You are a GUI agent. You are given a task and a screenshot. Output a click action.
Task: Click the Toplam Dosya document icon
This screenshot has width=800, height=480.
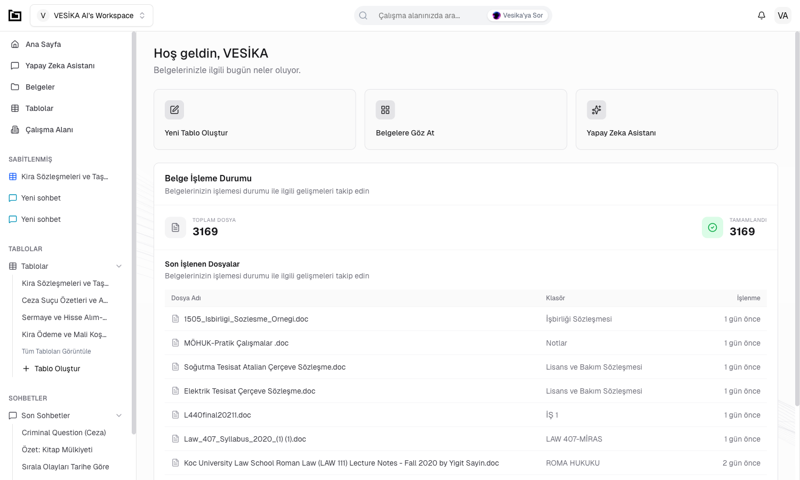175,228
